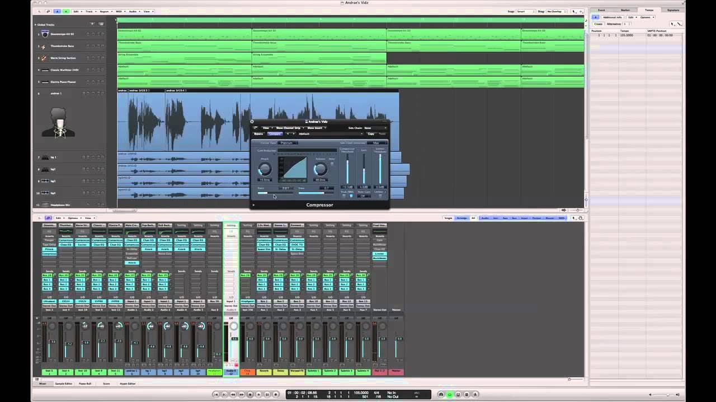Image resolution: width=716 pixels, height=402 pixels.
Task: Open the Show Insert dropdown
Action: click(x=317, y=128)
